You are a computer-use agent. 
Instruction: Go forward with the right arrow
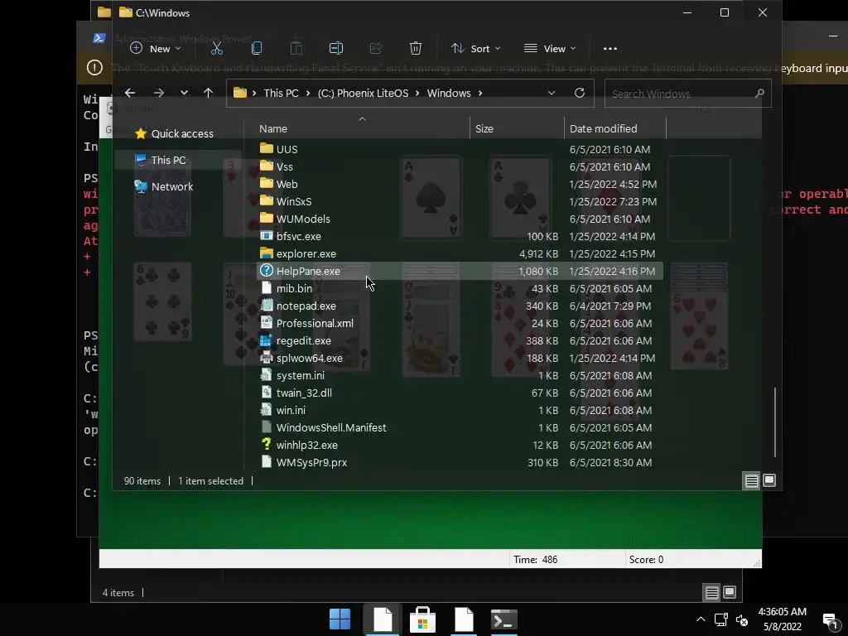click(158, 93)
